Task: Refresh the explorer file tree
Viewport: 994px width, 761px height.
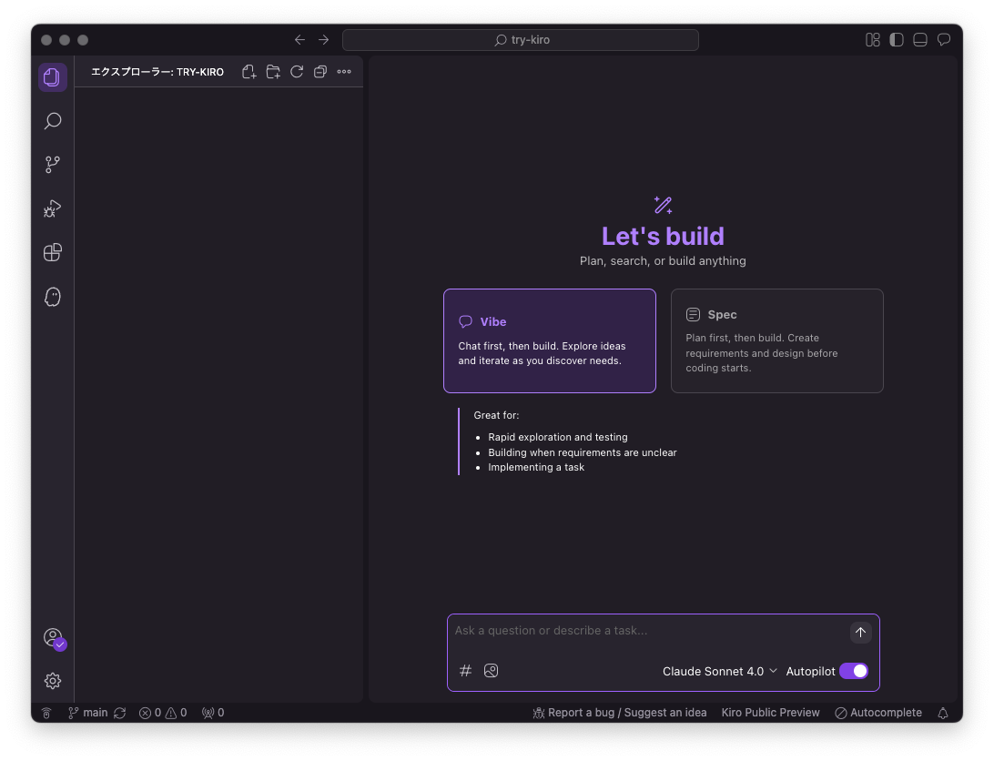Action: tap(297, 72)
